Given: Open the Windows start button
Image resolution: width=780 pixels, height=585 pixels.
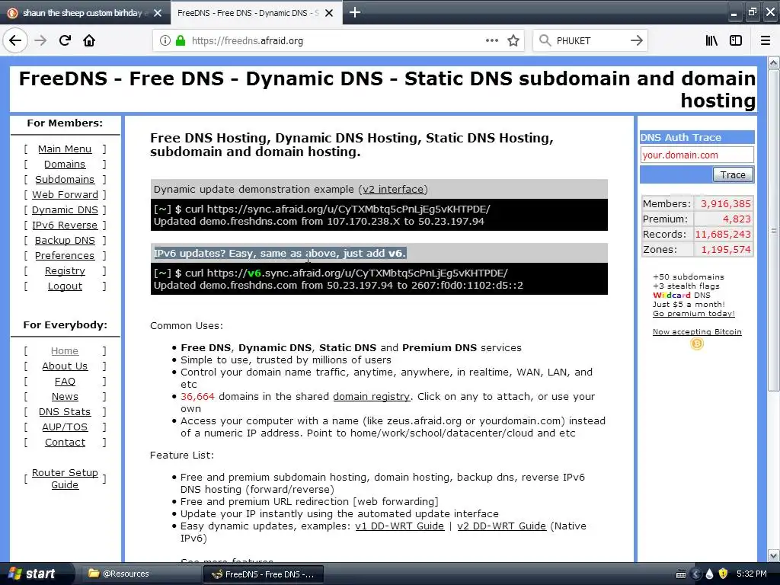Looking at the screenshot, I should (x=36, y=574).
